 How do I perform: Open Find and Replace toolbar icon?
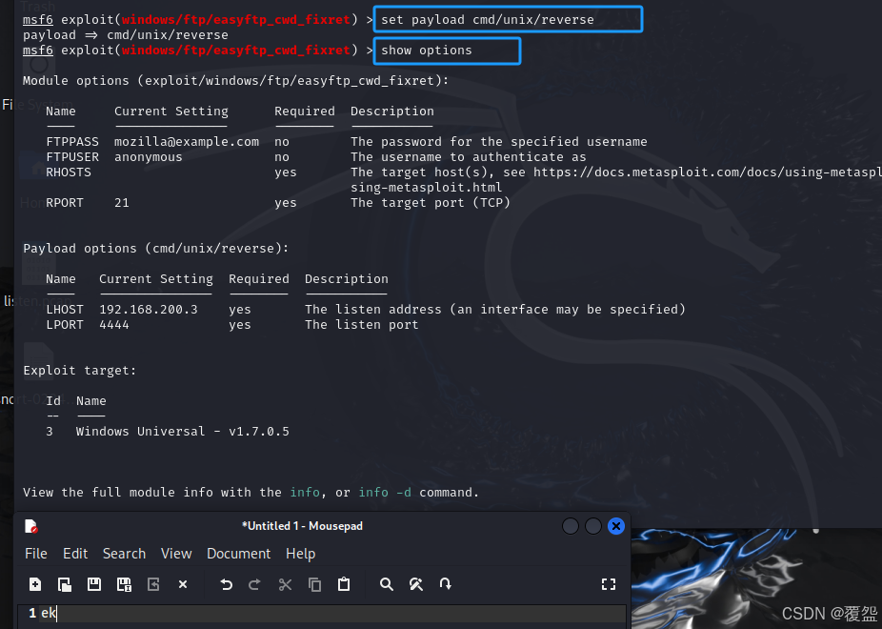(416, 584)
